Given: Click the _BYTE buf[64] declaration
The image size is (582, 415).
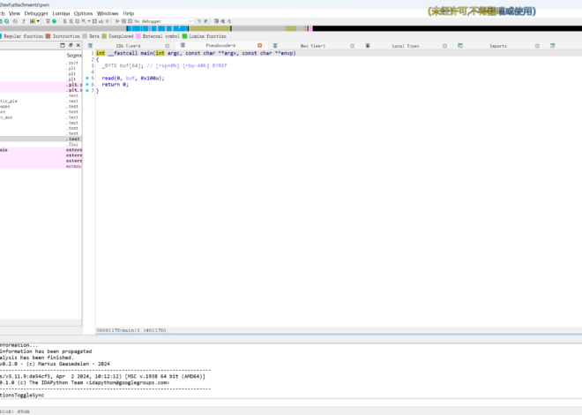Looking at the screenshot, I should point(123,65).
